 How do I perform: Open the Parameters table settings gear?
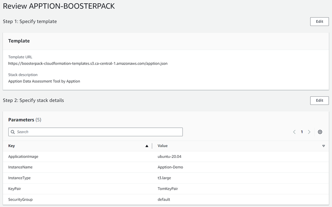[x=320, y=132]
